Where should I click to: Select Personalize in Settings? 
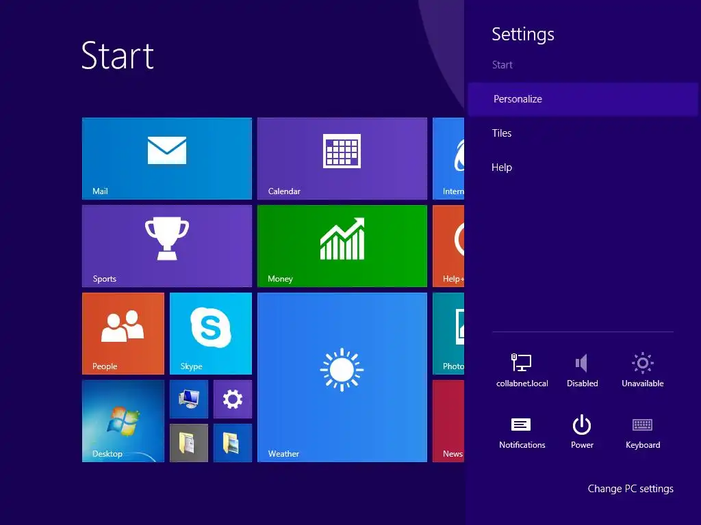coord(583,99)
